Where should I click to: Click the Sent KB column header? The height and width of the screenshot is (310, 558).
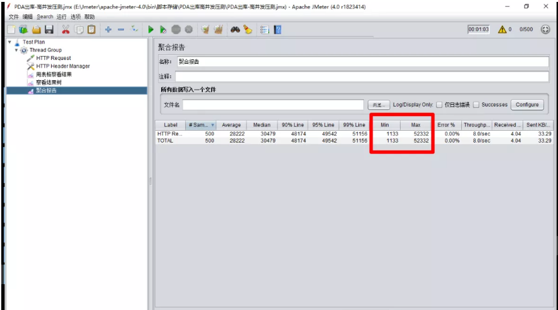(x=538, y=125)
